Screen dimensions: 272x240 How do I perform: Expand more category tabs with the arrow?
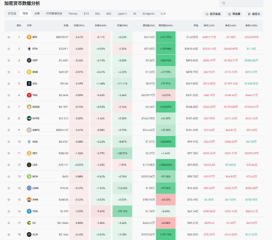tap(164, 14)
